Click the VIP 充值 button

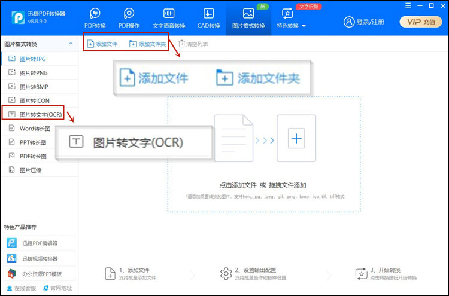[421, 22]
